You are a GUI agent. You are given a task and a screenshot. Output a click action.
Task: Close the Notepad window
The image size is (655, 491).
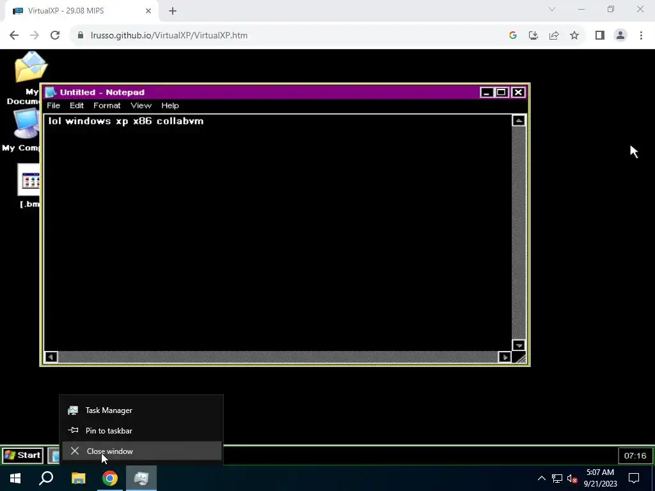point(518,92)
